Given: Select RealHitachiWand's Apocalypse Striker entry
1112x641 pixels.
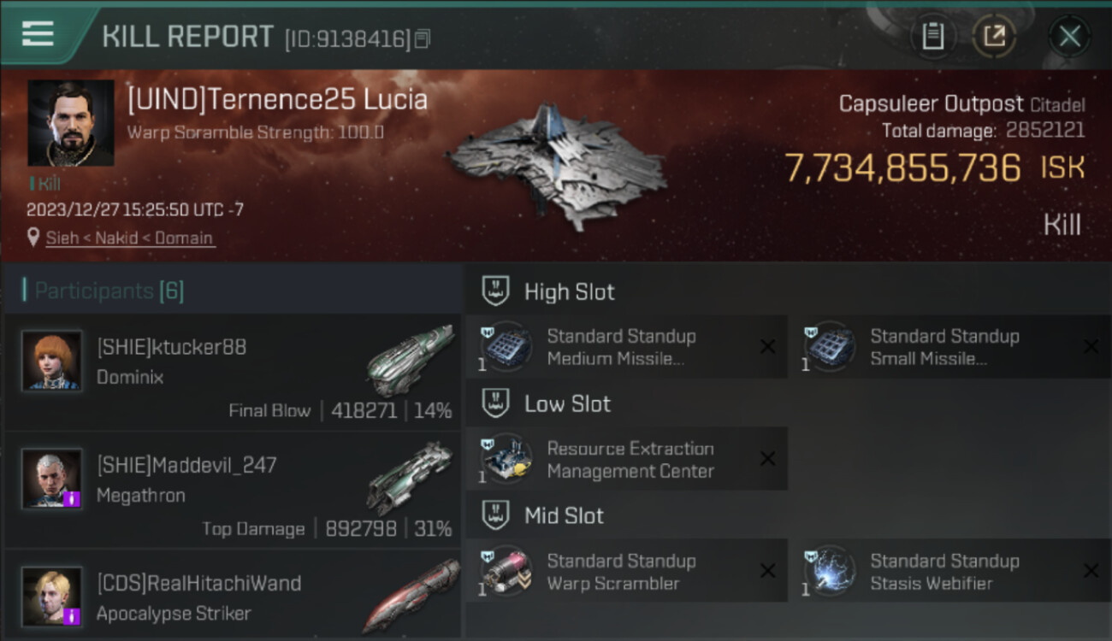Looking at the screenshot, I should coord(233,595).
